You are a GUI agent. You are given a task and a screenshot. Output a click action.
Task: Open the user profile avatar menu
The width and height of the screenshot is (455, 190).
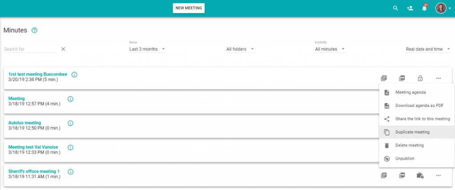point(442,8)
